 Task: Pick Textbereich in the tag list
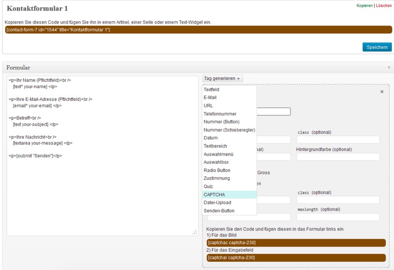(x=229, y=146)
